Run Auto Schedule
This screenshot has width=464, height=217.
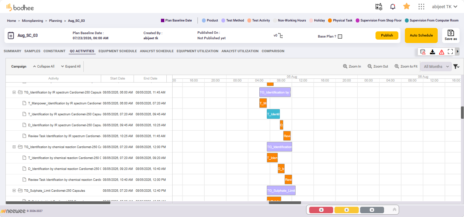click(421, 35)
